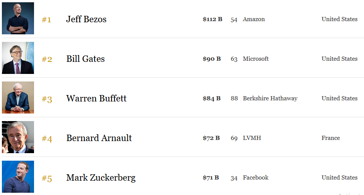This screenshot has width=364, height=195.
Task: Open Bill Gates profile photo
Action: coord(18,58)
